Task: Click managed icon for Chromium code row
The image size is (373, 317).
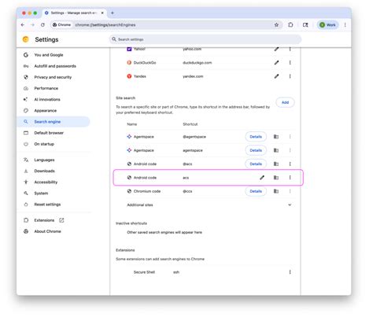Action: pyautogui.click(x=276, y=191)
